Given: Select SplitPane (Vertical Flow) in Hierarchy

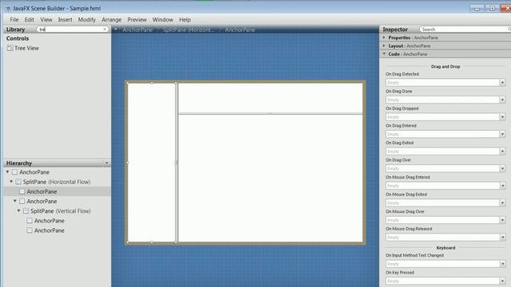Looking at the screenshot, I should tap(61, 211).
